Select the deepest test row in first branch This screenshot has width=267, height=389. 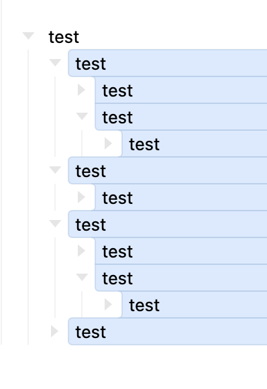tap(195, 144)
